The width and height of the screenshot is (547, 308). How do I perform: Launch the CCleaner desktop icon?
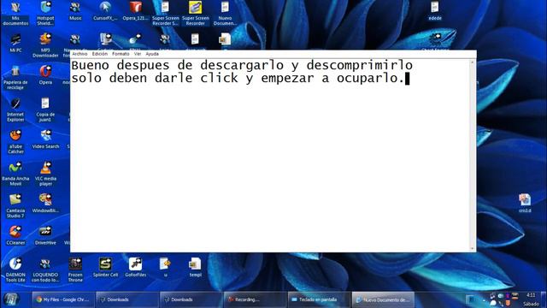click(15, 235)
